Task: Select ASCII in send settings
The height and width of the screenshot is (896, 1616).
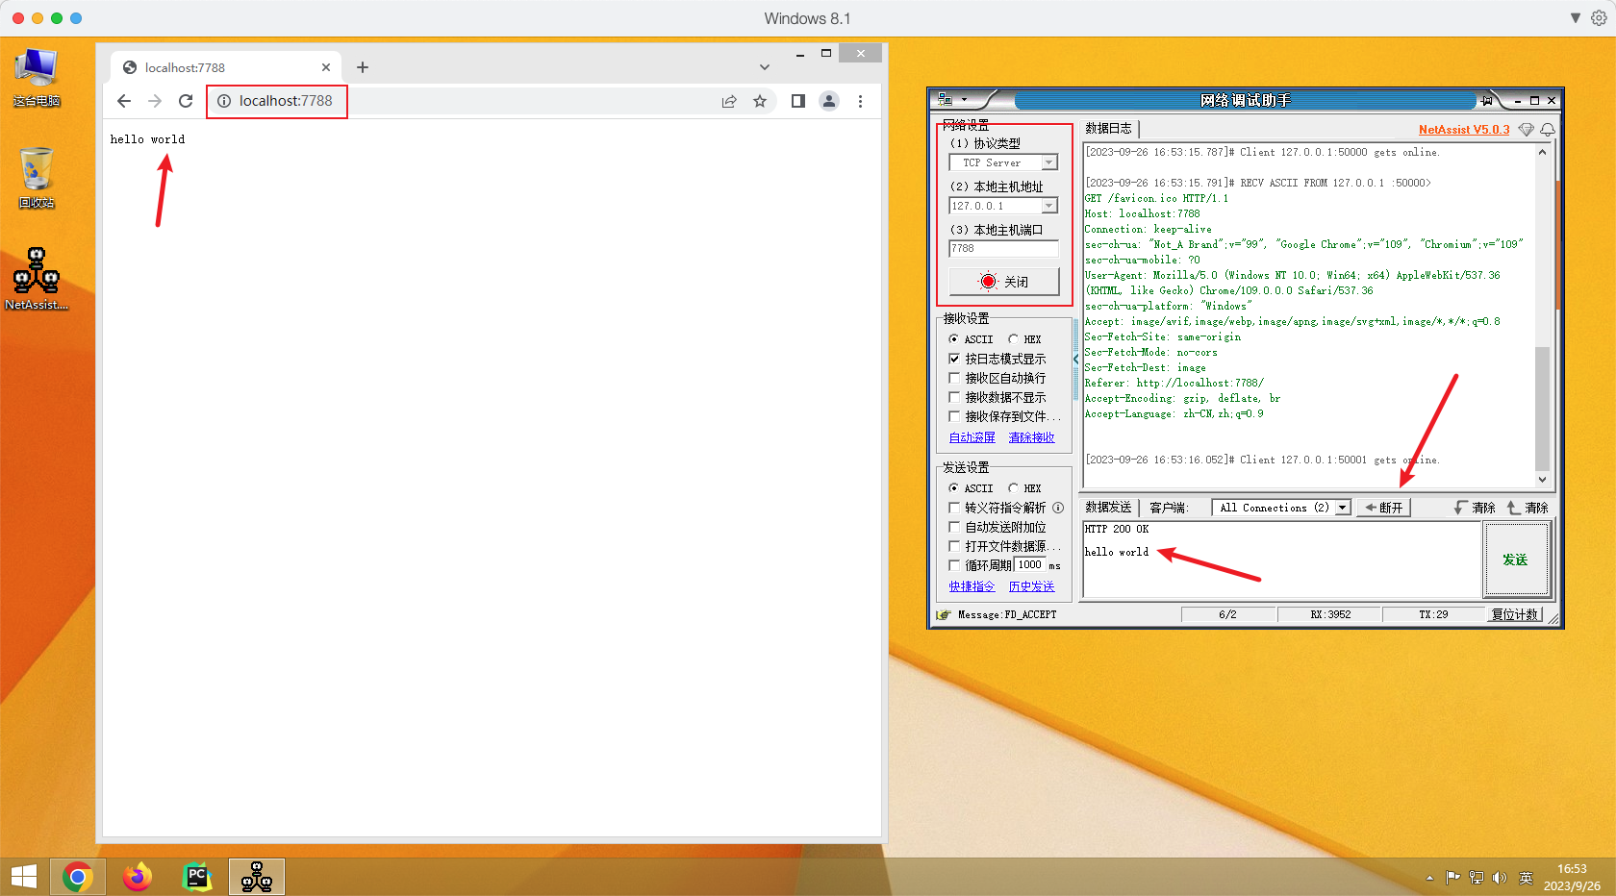Action: [972, 488]
